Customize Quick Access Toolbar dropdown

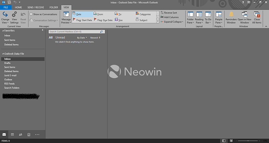[20, 2]
